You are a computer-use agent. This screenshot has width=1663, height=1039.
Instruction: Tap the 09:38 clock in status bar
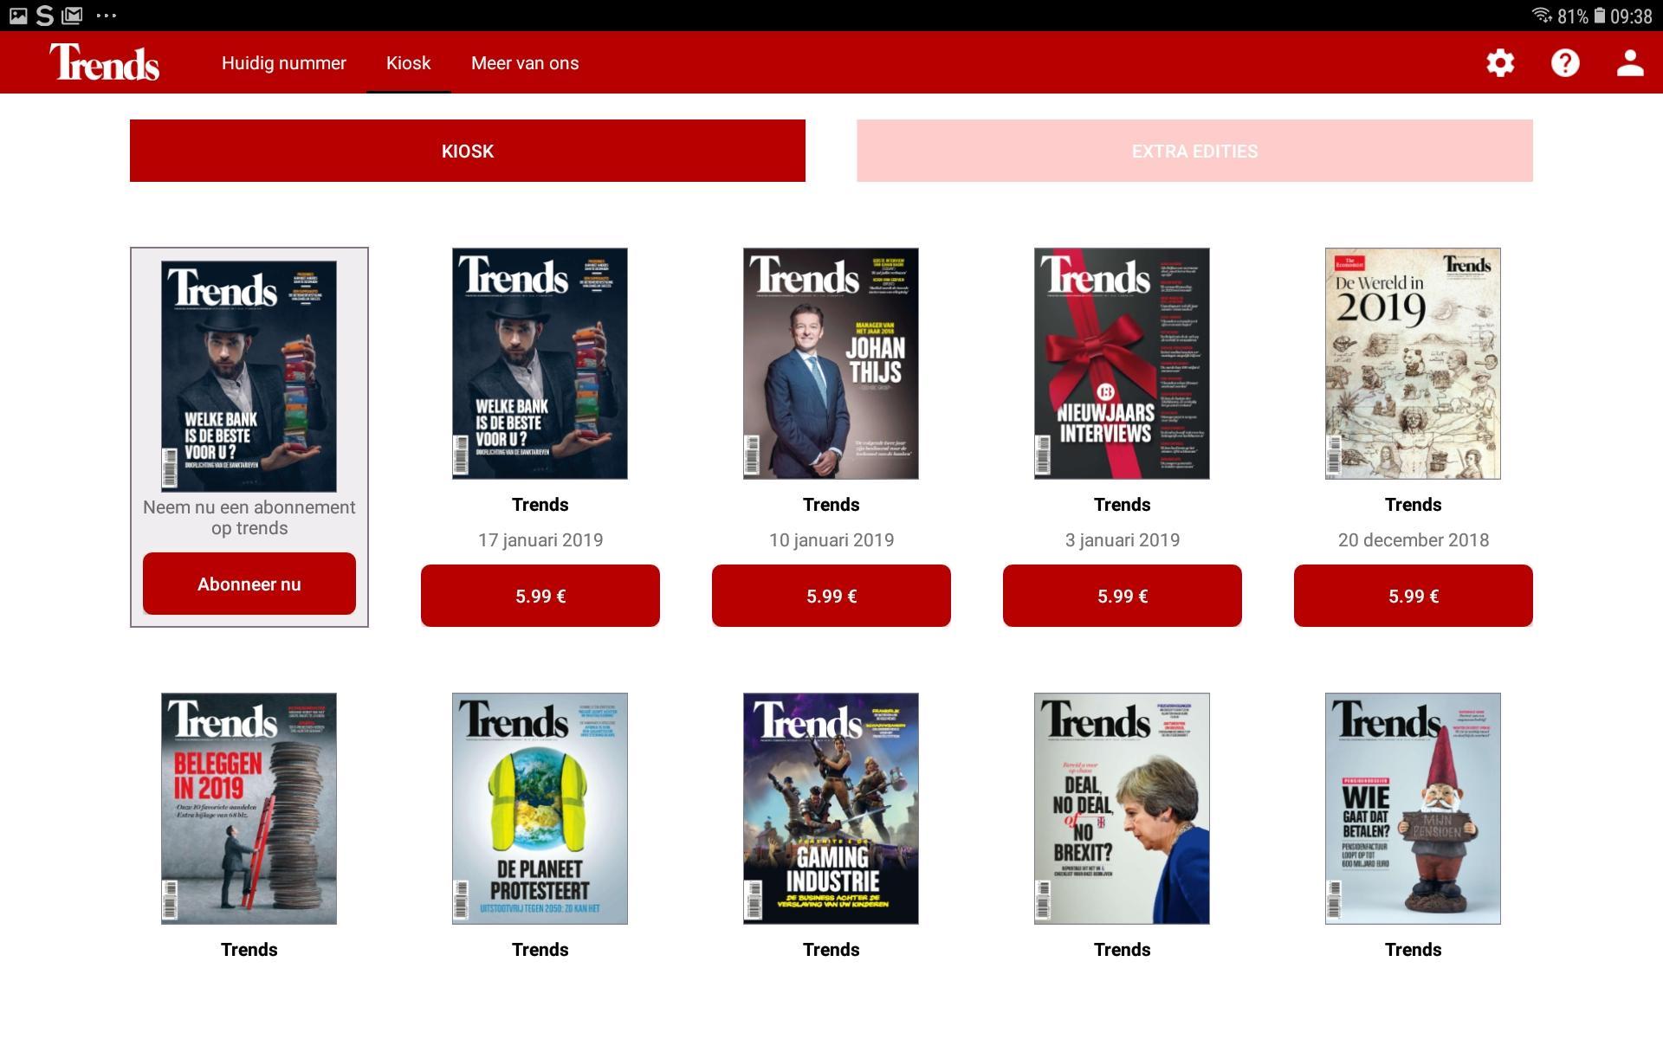1632,16
